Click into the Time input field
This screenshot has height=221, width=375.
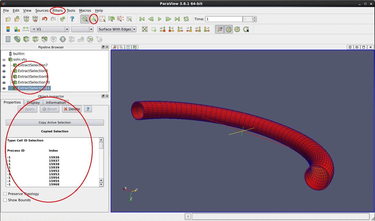click(224, 19)
